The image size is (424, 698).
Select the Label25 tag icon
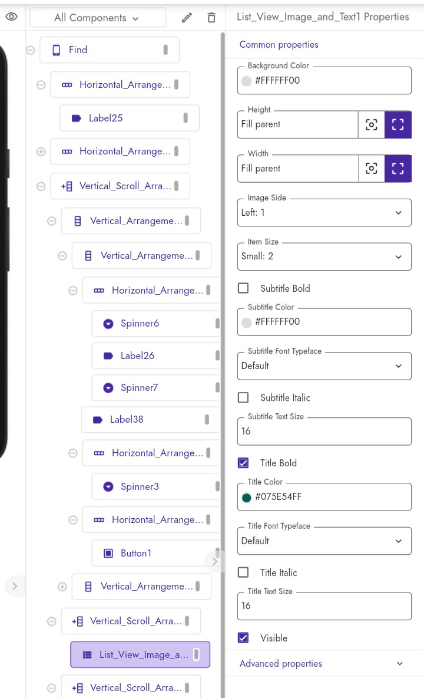76,118
